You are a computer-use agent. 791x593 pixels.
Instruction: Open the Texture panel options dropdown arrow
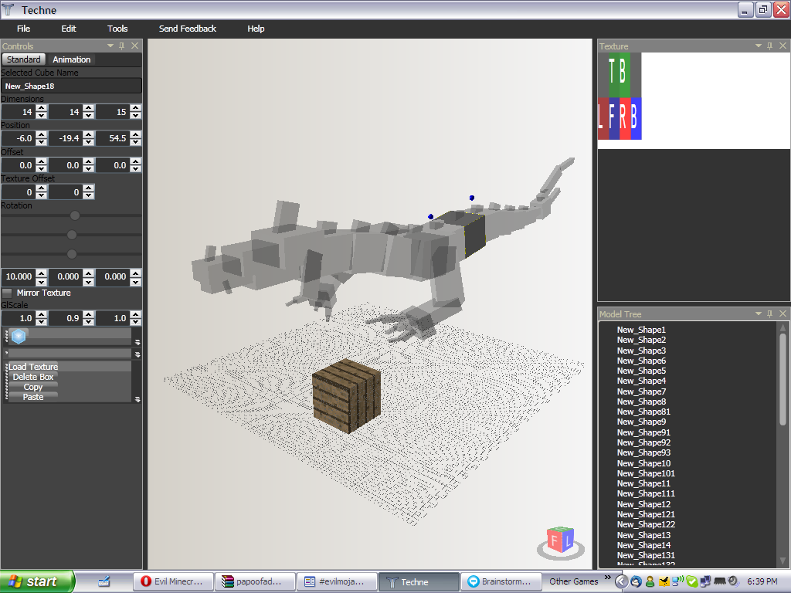click(759, 46)
